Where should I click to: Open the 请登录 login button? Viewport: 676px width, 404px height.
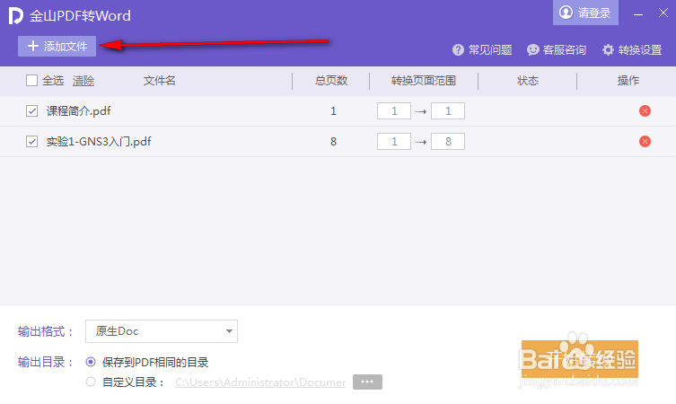tap(585, 13)
